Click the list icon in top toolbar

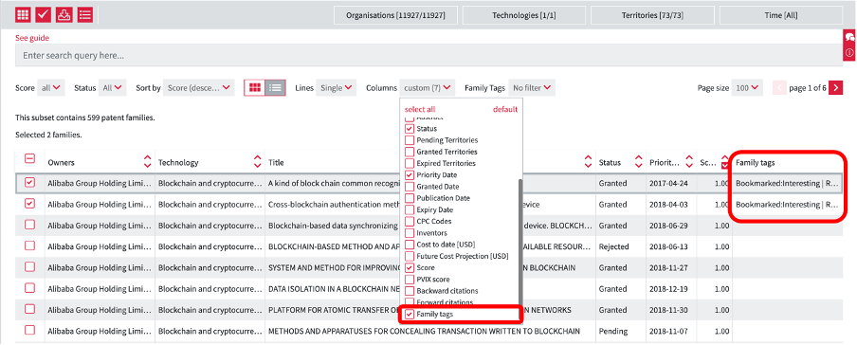tap(84, 15)
